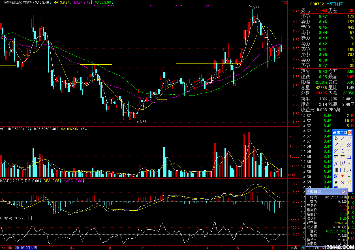
Task: Switch to the 笔 tab
Action: 303,247
